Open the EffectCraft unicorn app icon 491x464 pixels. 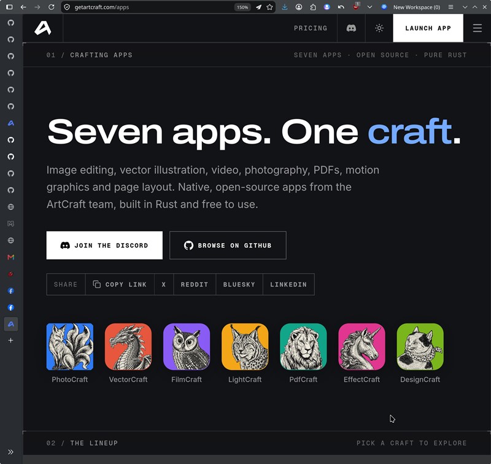(x=361, y=347)
